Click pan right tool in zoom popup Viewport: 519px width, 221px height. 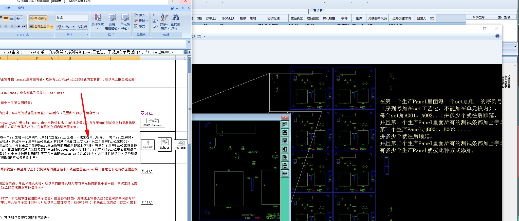coord(285,157)
